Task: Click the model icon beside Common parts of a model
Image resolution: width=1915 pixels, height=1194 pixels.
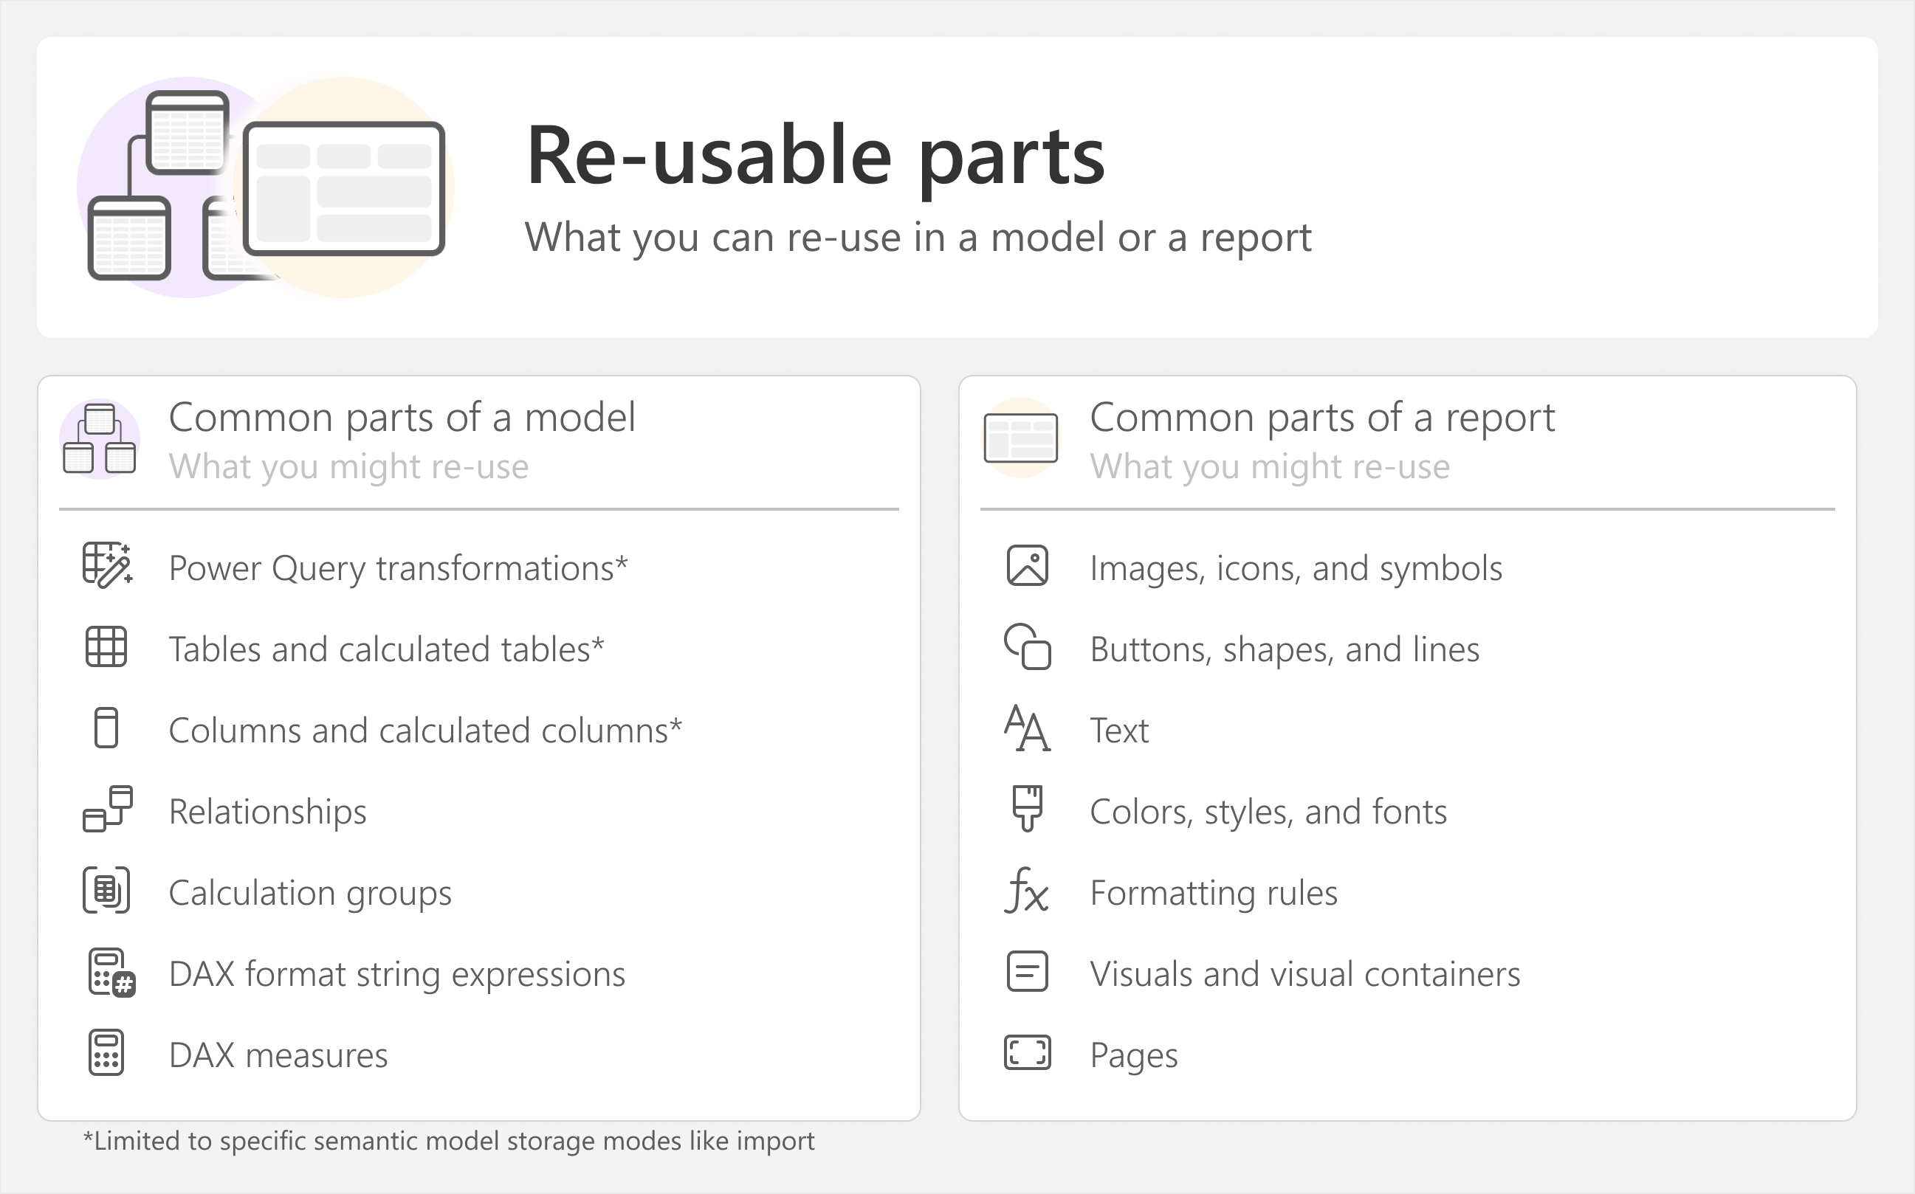Action: pos(100,438)
